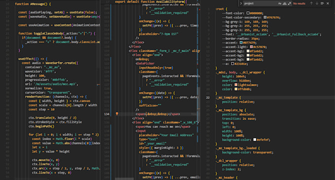Open color picker for --accent-light #c57878 swatch

click(251, 47)
